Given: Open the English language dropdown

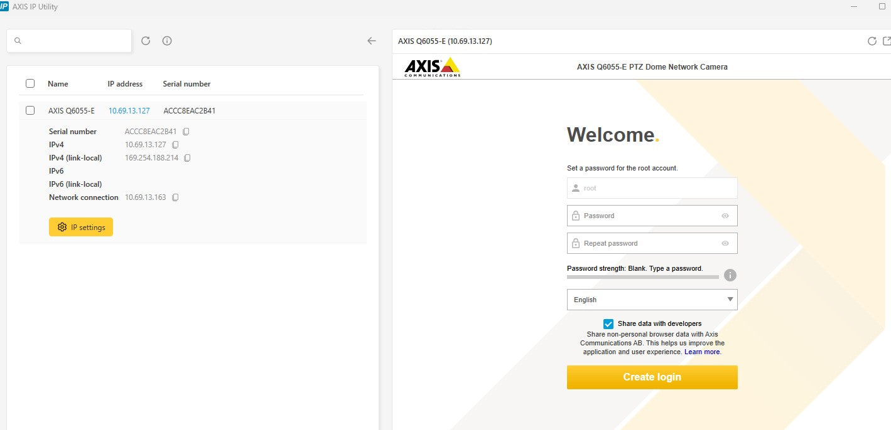Looking at the screenshot, I should (x=652, y=300).
